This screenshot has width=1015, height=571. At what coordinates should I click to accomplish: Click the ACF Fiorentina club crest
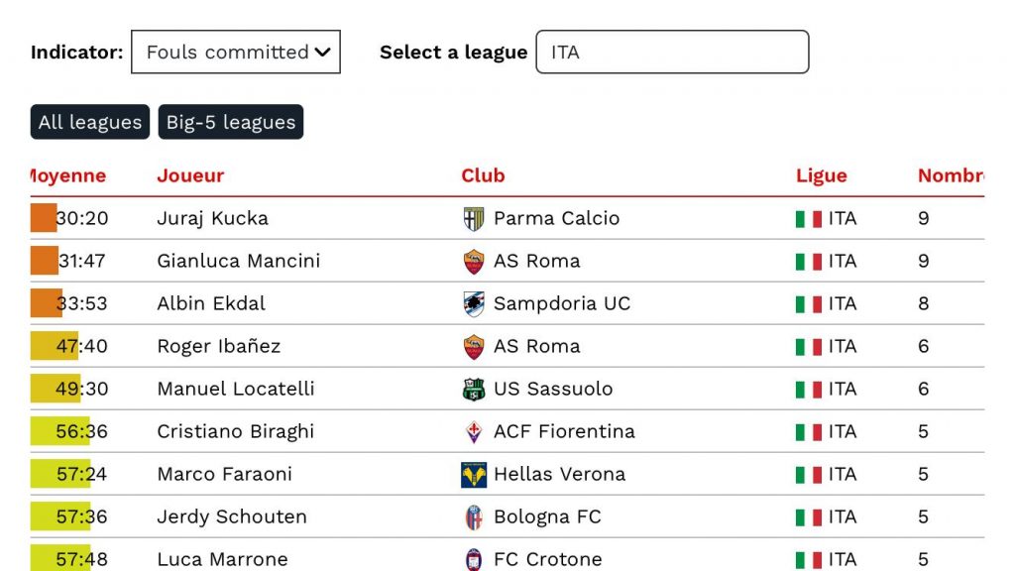click(474, 432)
